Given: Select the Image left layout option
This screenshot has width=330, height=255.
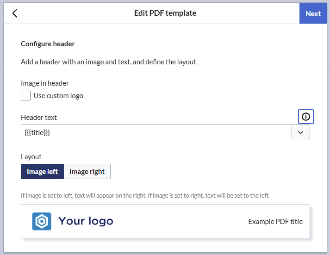Looking at the screenshot, I should [42, 172].
